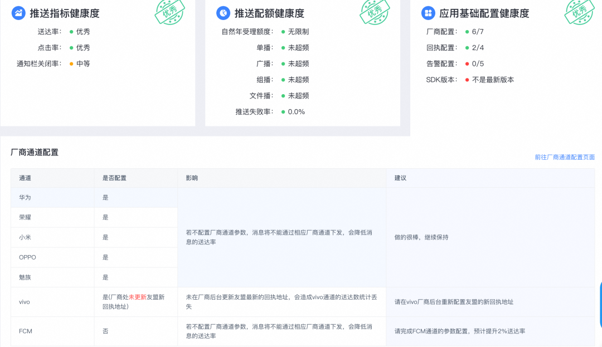Click 单播 status 未超频
This screenshot has height=347, width=602.
click(298, 48)
